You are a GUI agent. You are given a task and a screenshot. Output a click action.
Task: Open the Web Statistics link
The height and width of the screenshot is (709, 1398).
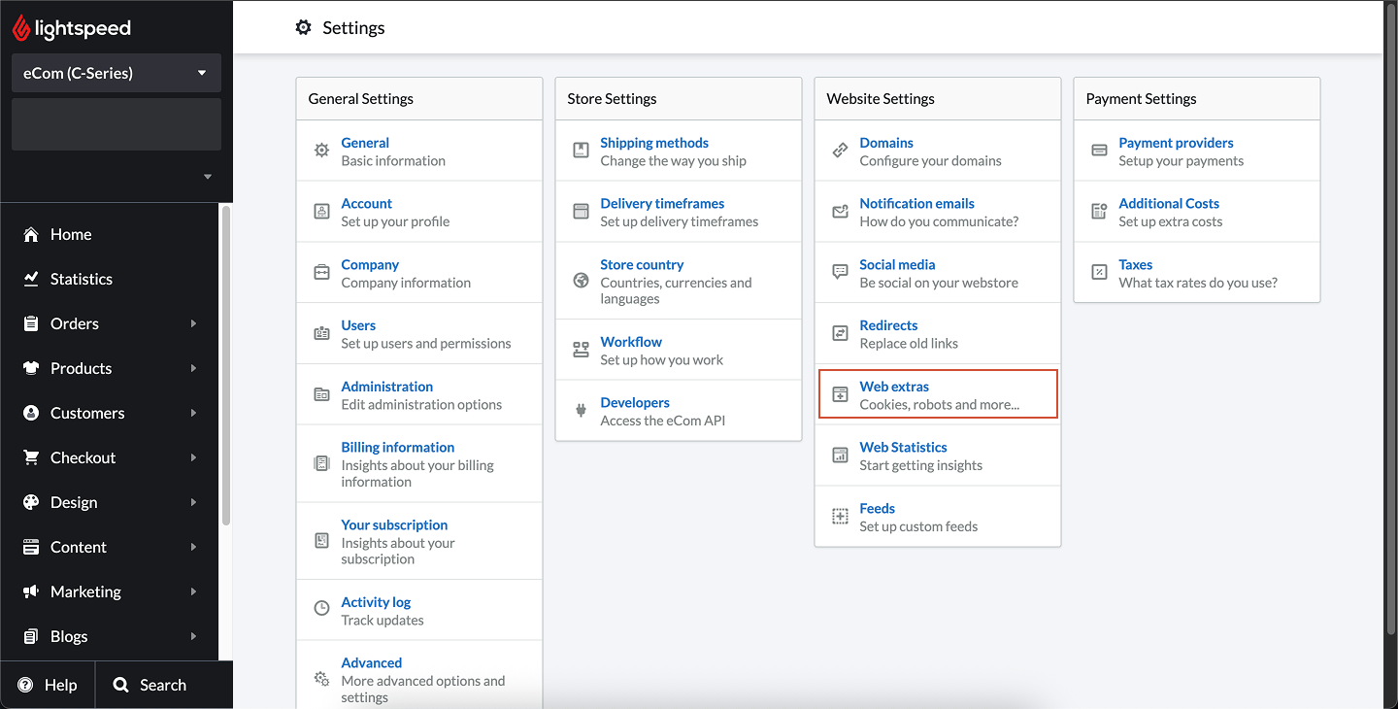(x=903, y=447)
